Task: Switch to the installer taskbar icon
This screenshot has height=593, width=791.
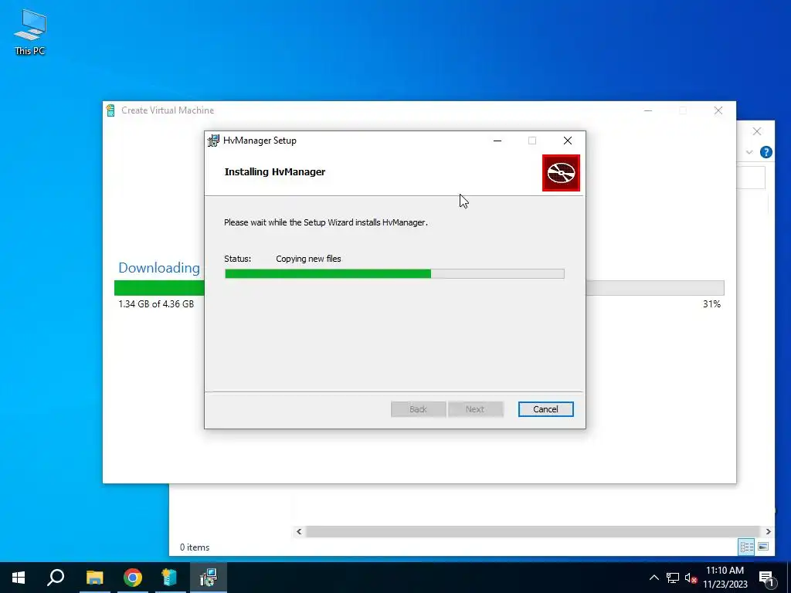Action: coord(208,578)
